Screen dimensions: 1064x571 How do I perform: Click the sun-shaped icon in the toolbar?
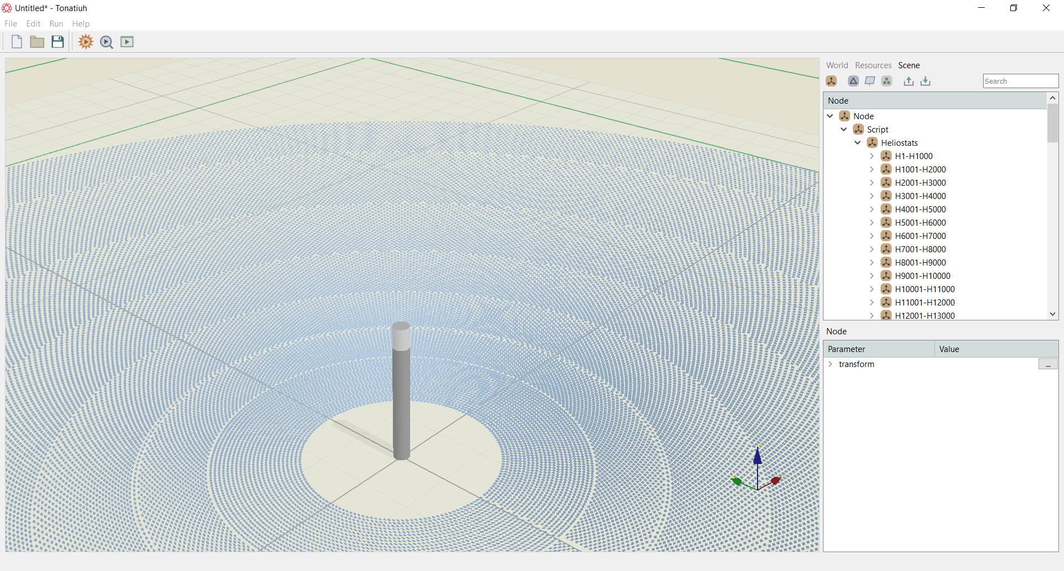(86, 42)
